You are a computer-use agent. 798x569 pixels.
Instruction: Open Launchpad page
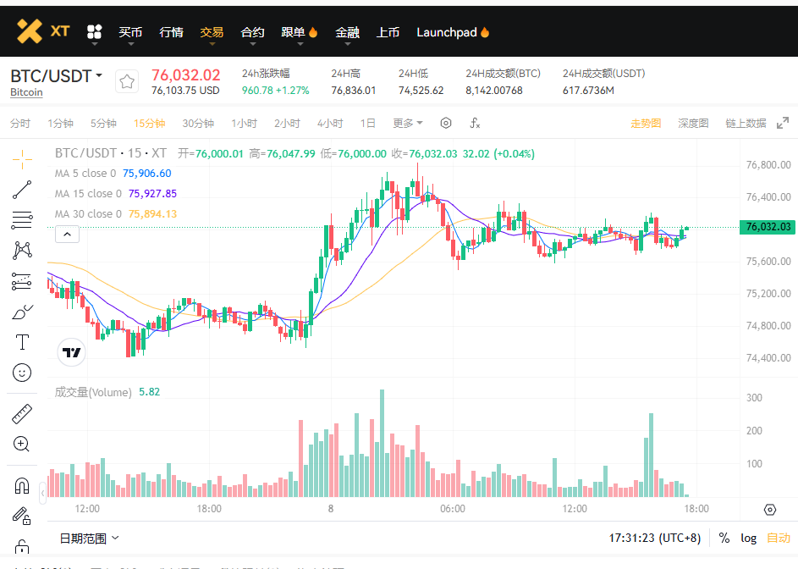pyautogui.click(x=447, y=33)
